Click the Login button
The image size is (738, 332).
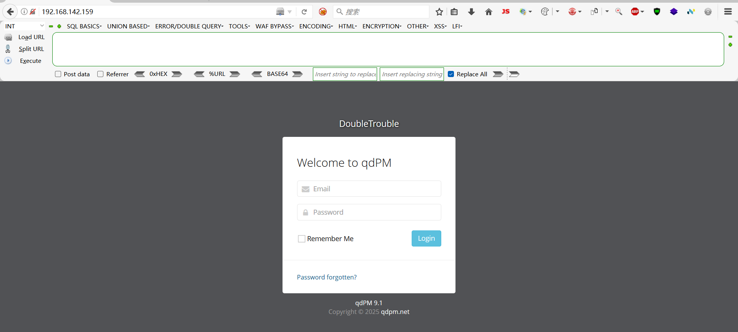coord(426,238)
